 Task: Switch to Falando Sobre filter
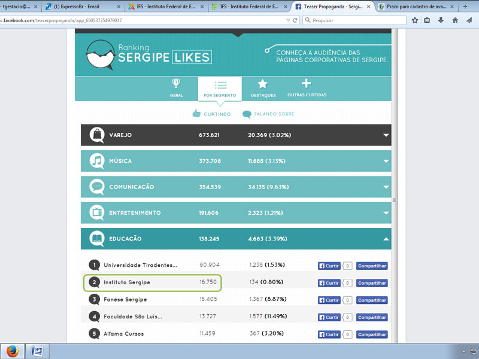pos(268,114)
